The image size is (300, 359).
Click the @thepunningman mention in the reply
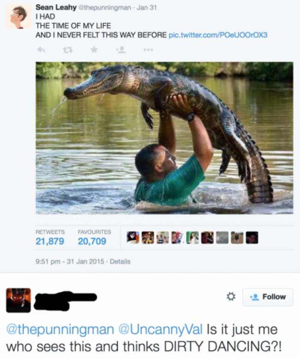60,330
